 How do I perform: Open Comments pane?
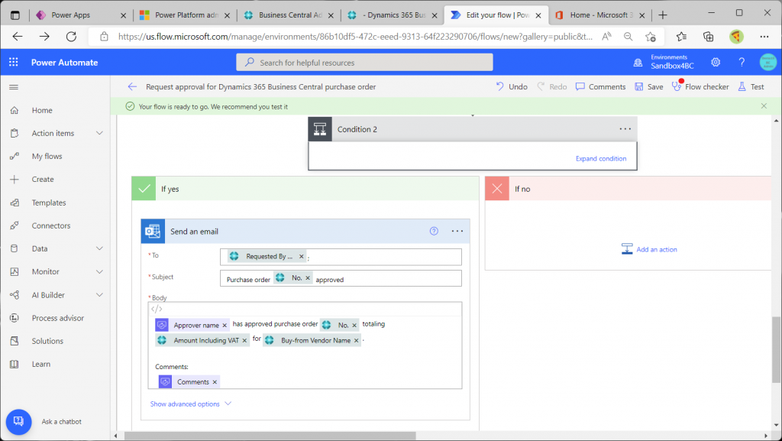600,87
